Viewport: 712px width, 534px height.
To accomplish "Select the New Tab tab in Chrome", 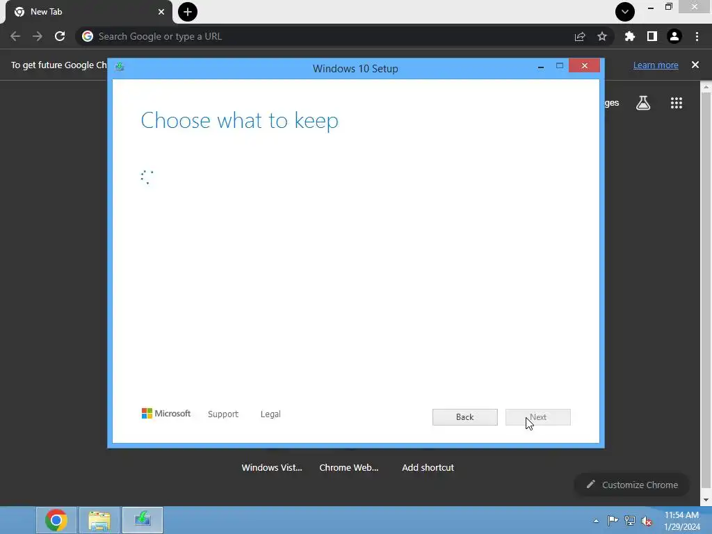I will (x=88, y=12).
